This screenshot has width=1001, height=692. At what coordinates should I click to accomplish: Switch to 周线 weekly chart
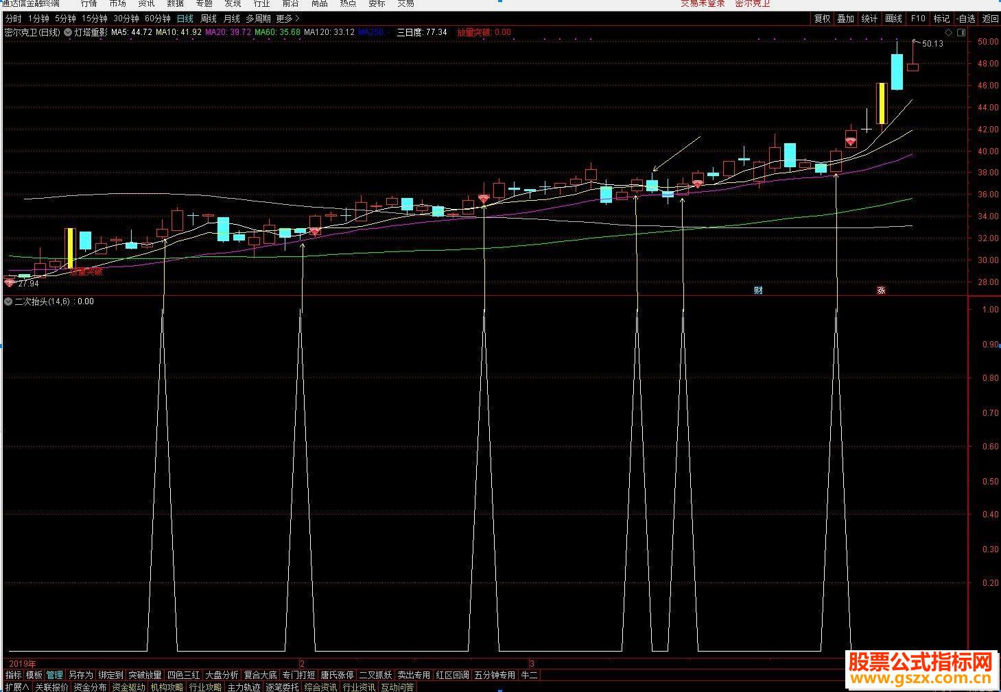pyautogui.click(x=208, y=19)
